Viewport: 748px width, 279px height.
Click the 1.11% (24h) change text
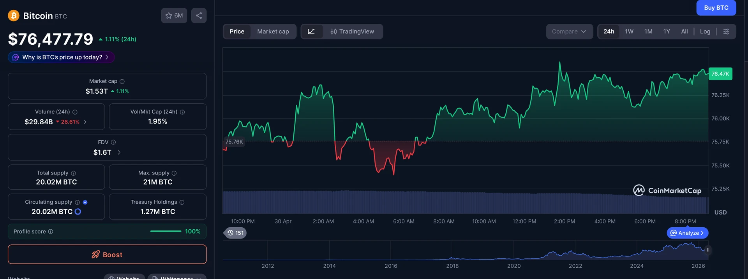[x=118, y=39]
